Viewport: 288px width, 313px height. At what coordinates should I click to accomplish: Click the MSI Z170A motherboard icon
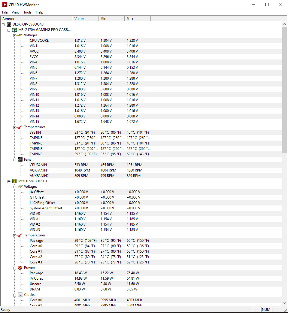pyautogui.click(x=14, y=30)
